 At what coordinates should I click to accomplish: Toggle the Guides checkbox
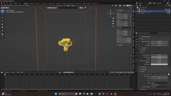[142, 67]
